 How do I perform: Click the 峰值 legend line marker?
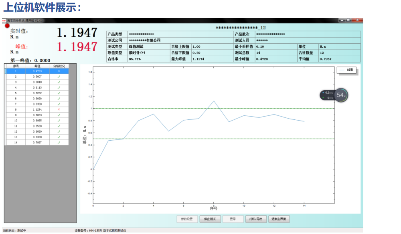coord(342,70)
